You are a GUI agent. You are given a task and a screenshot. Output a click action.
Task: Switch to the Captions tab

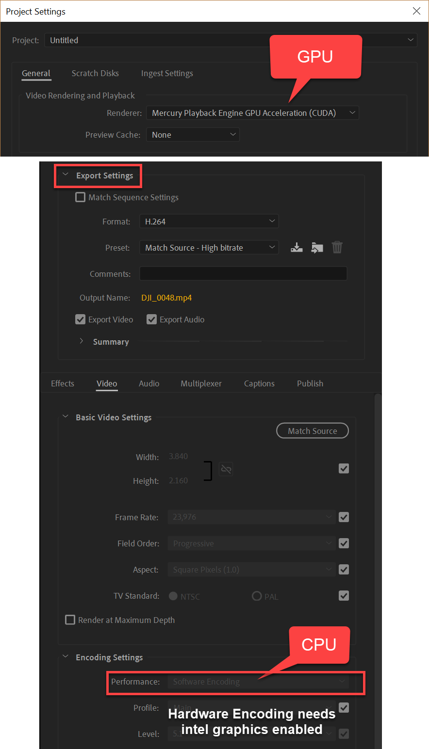[259, 383]
